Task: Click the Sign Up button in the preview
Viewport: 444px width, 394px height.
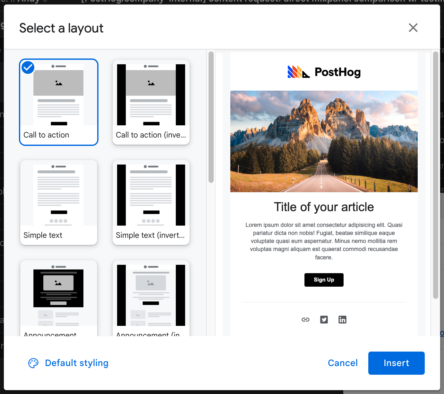Action: [324, 280]
